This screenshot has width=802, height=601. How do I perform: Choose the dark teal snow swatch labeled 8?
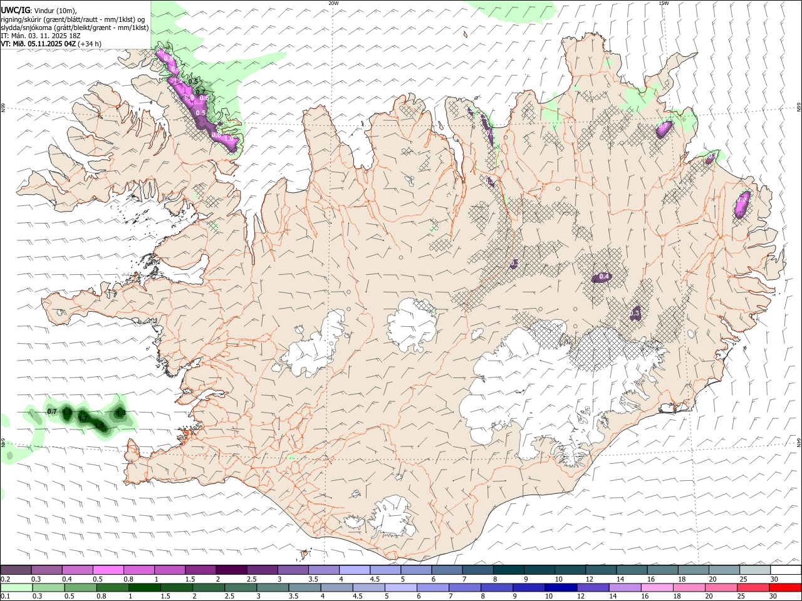[508, 570]
